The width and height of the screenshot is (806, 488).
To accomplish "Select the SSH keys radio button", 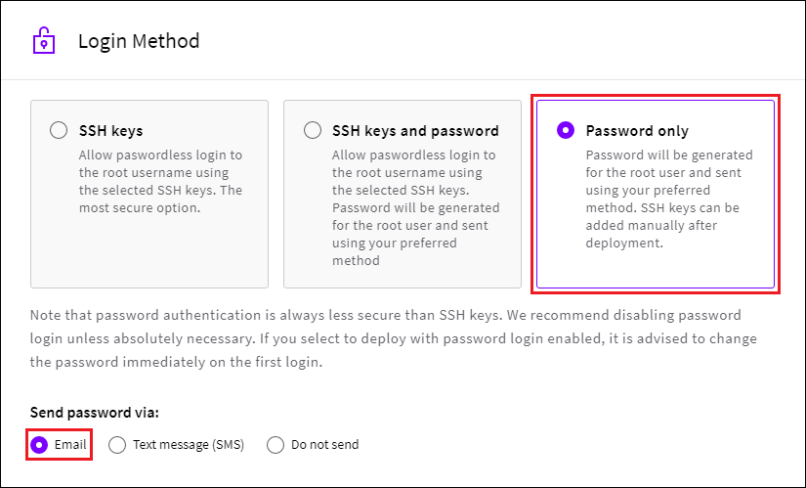I will [x=59, y=131].
